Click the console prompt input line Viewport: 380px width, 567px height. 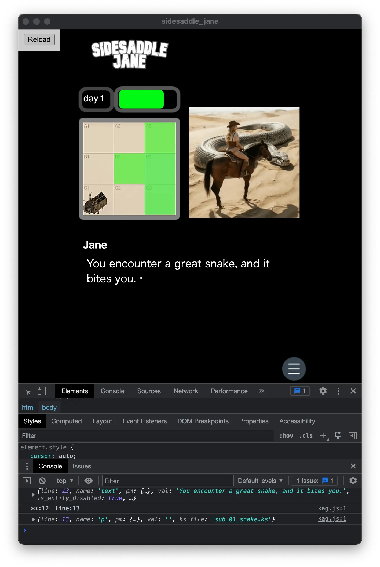click(190, 530)
